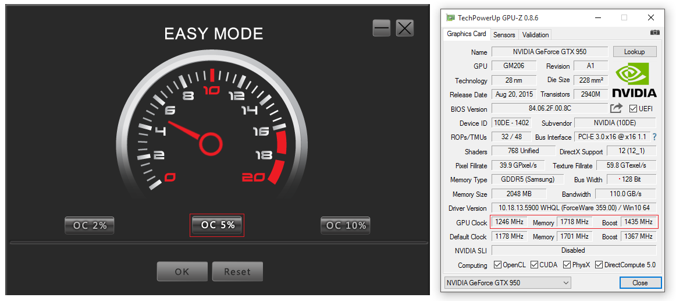Toggle the CUDA checkbox
Viewport: 676px width, 301px height.
click(x=534, y=264)
